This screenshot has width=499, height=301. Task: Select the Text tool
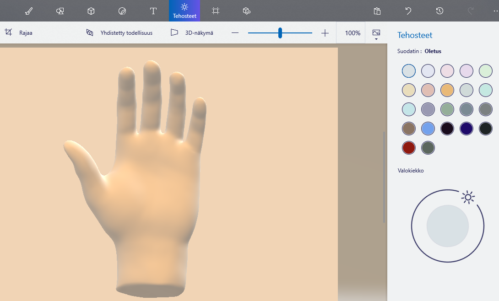(x=153, y=11)
